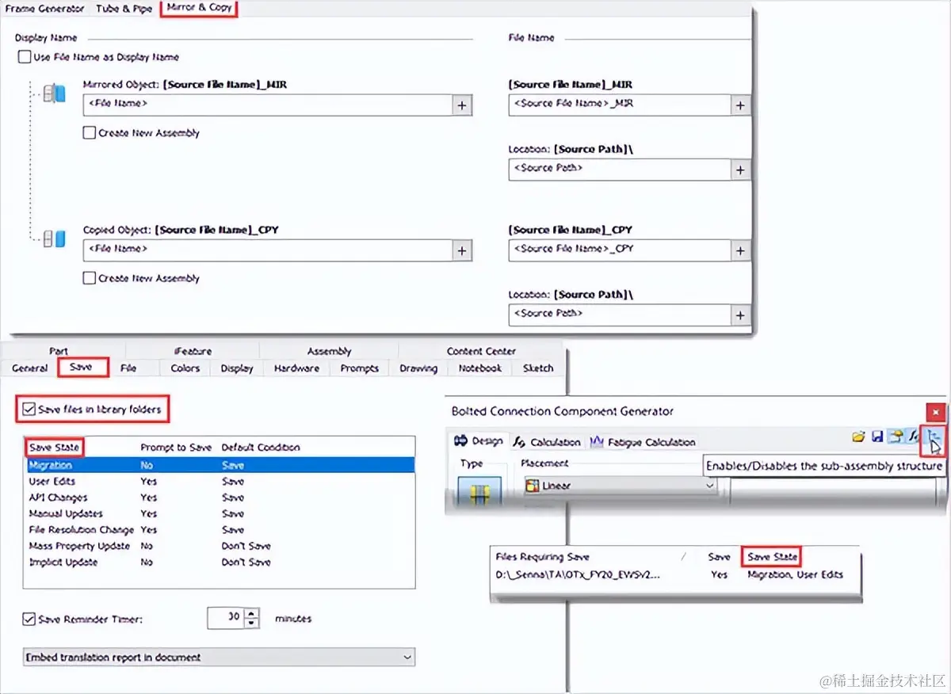Select the File Resolution Change row
The height and width of the screenshot is (694, 951).
coord(220,529)
